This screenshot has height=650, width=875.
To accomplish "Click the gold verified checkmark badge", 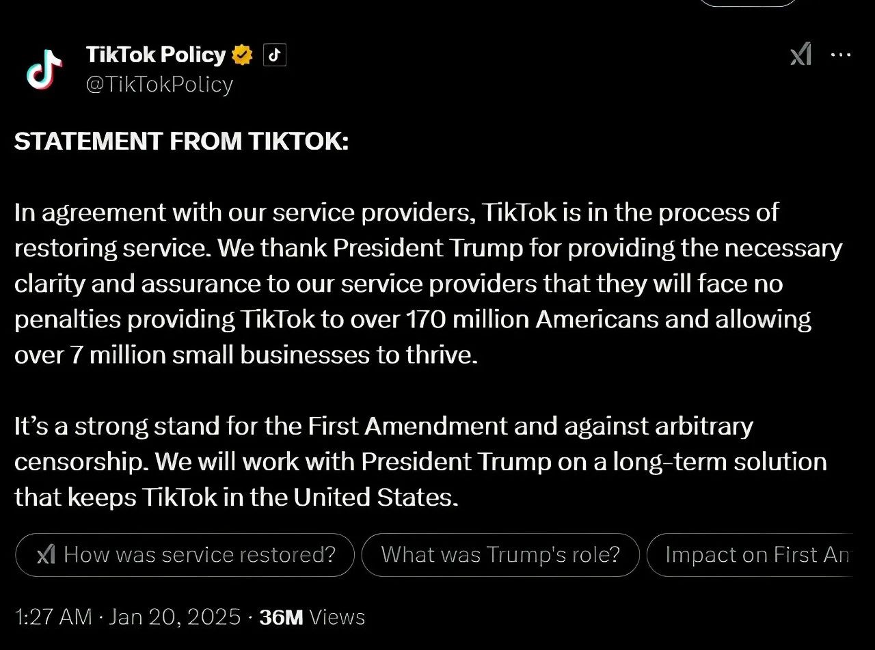I will click(242, 55).
